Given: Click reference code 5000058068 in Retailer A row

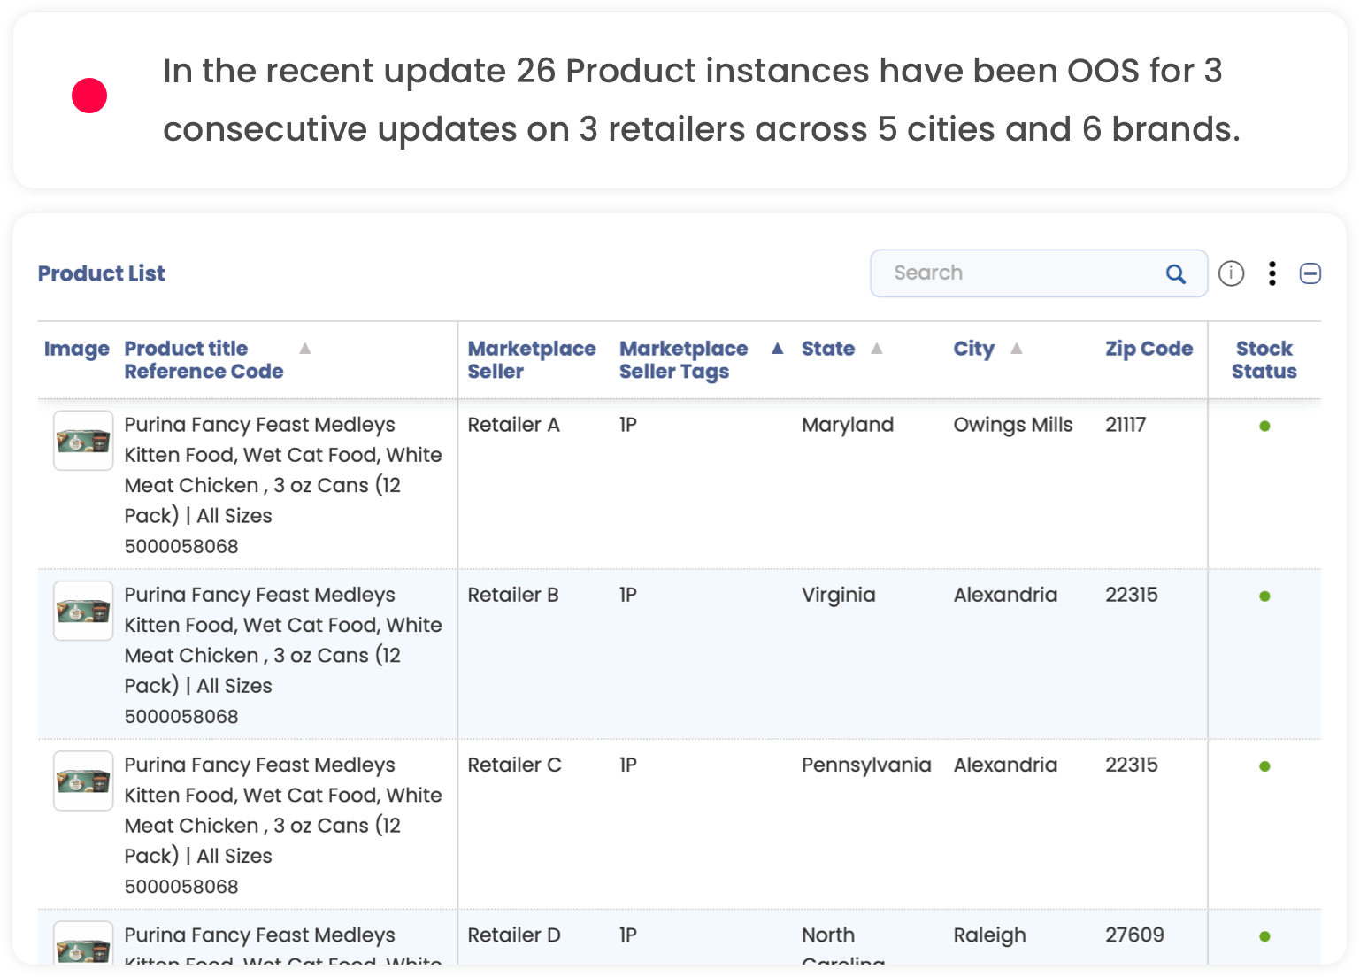Looking at the screenshot, I should (x=181, y=546).
